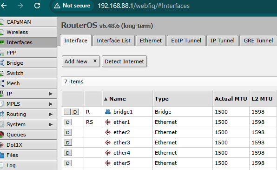Open the System menu entry
The width and height of the screenshot is (277, 170).
pos(28,124)
